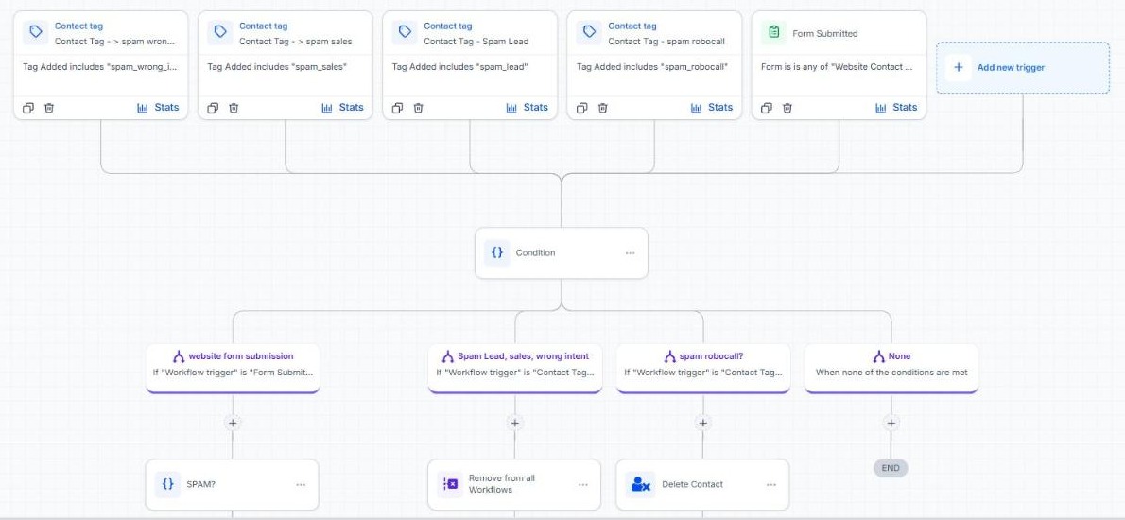
Task: Click tag icon on Spam Lead trigger
Action: (x=405, y=32)
